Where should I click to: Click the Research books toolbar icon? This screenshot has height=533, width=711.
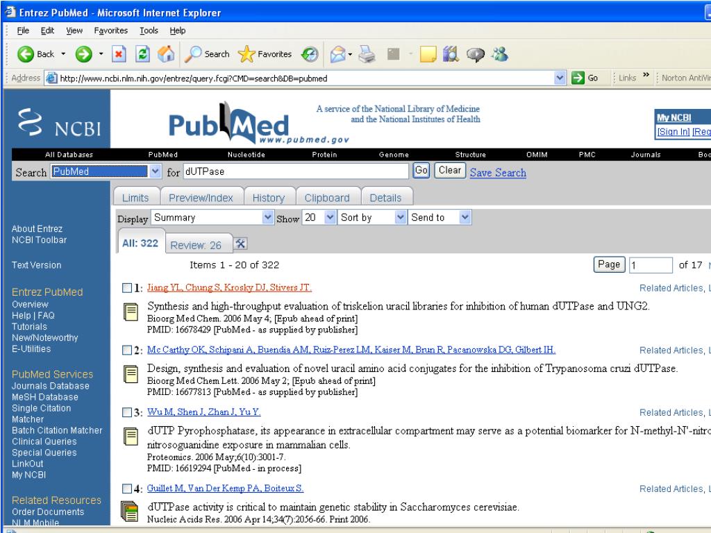pos(451,54)
